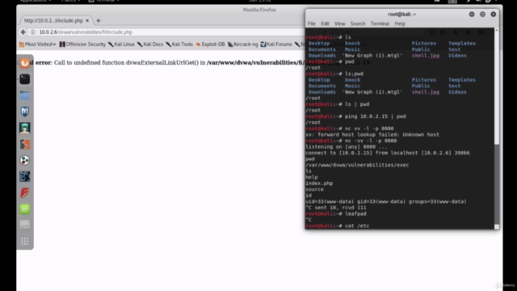Open Exploit-DB bookmark
The height and width of the screenshot is (291, 517).
210,44
